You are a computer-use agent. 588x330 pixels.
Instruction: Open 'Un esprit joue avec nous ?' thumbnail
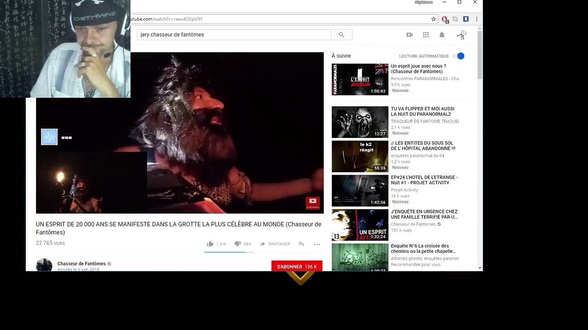pos(360,79)
